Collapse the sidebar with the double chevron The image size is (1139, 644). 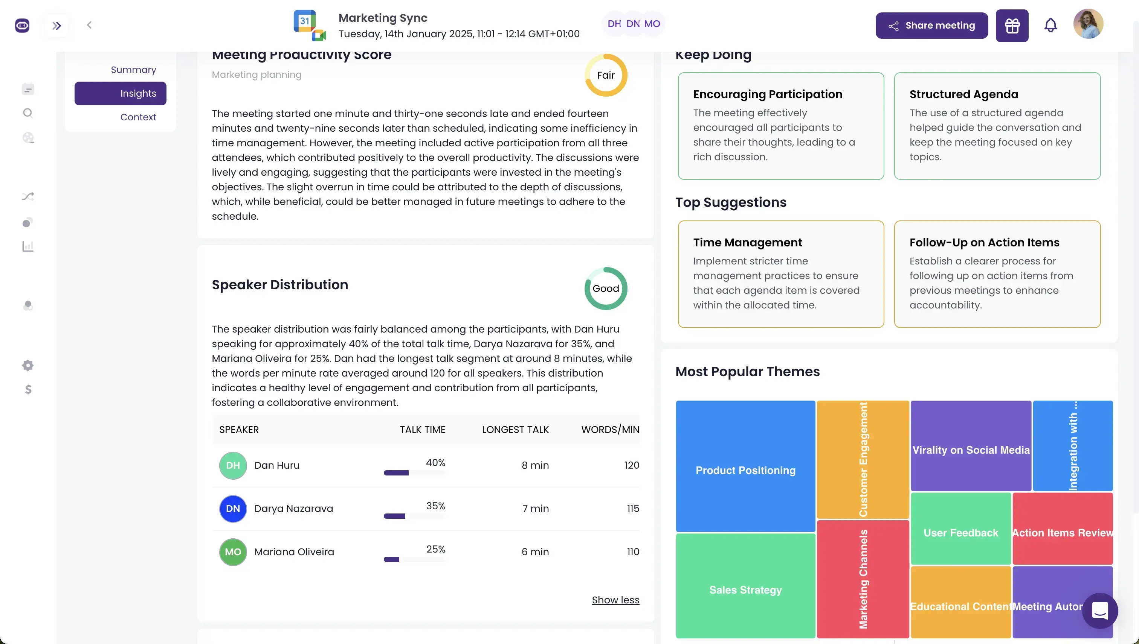click(x=56, y=25)
